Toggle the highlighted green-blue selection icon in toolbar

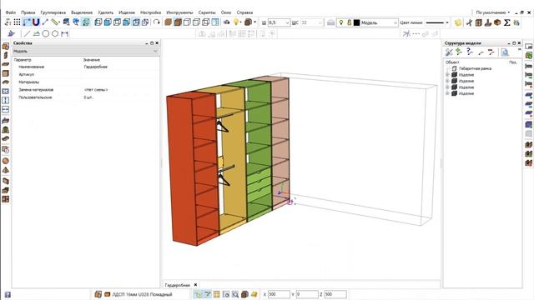[86, 22]
